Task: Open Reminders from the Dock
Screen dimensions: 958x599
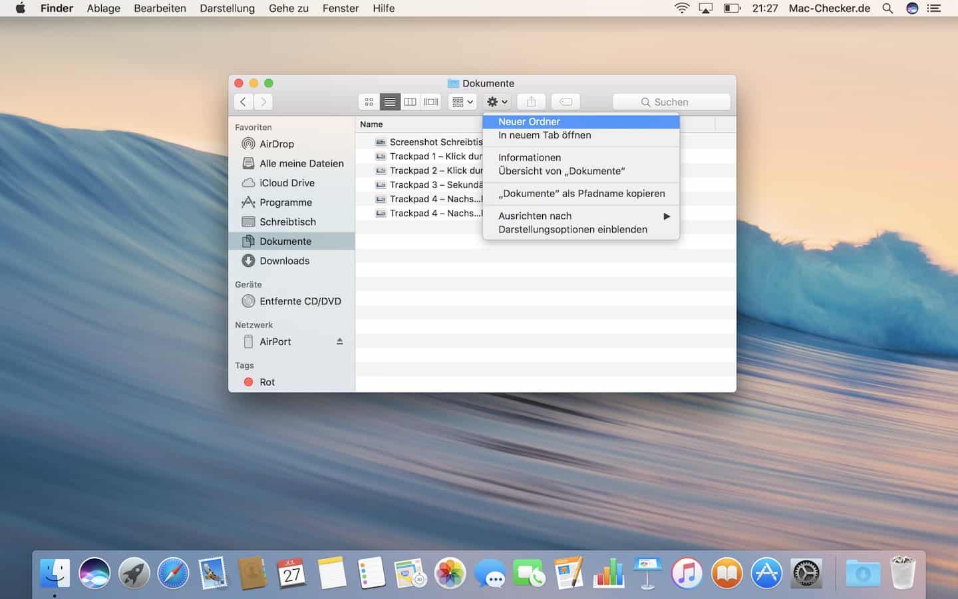Action: point(371,573)
